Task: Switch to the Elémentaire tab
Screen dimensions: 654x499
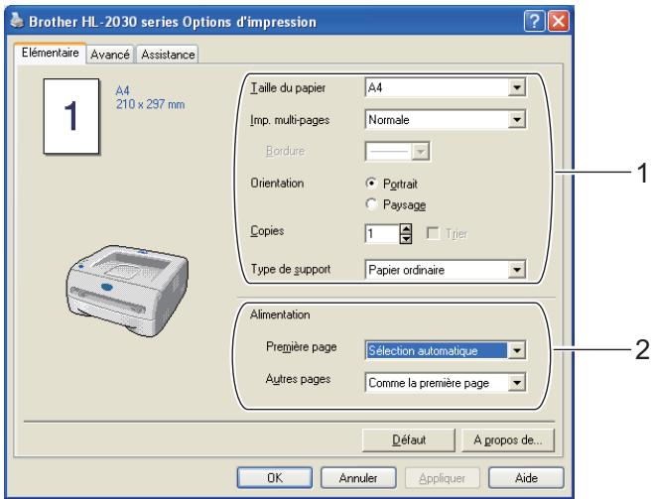Action: (50, 53)
